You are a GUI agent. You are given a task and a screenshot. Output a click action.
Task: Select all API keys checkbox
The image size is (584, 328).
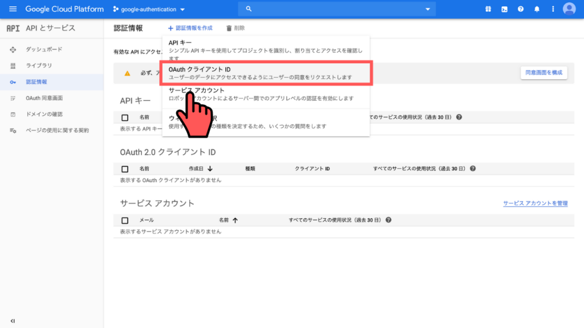pyautogui.click(x=125, y=117)
